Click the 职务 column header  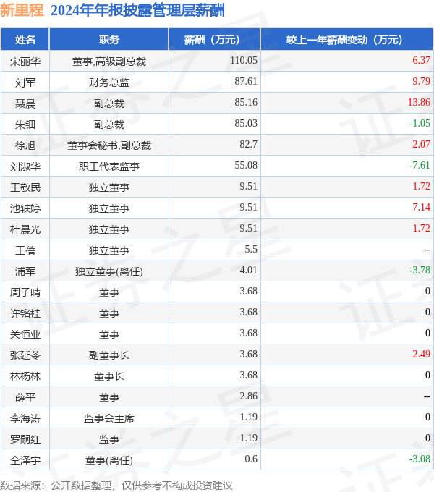pyautogui.click(x=109, y=40)
